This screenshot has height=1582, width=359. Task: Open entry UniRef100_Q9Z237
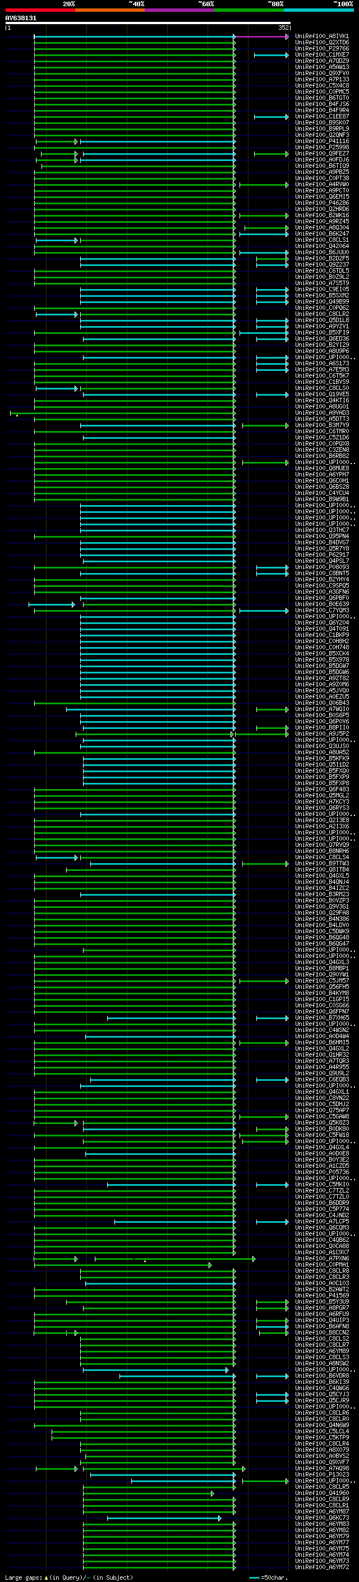pyautogui.click(x=322, y=265)
